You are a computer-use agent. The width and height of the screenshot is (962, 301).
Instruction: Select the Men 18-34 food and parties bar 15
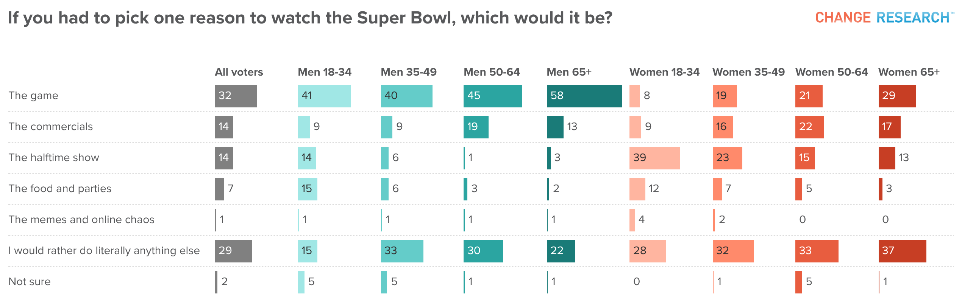(x=308, y=189)
